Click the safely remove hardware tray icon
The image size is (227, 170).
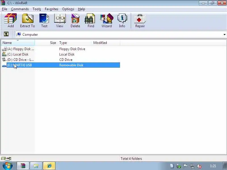(179, 166)
